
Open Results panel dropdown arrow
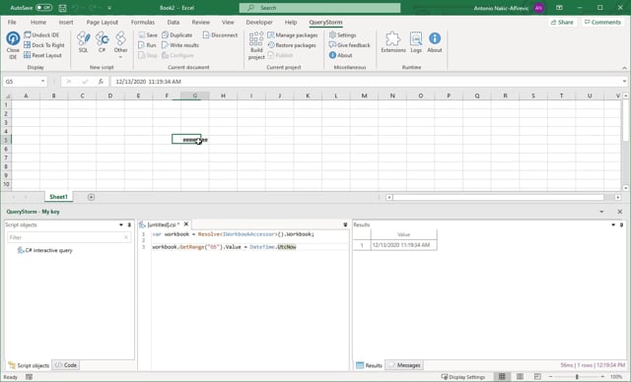point(613,224)
